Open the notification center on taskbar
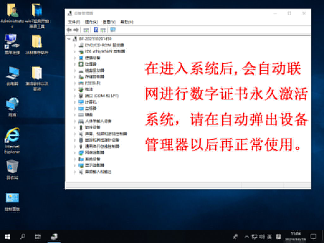 [313, 236]
